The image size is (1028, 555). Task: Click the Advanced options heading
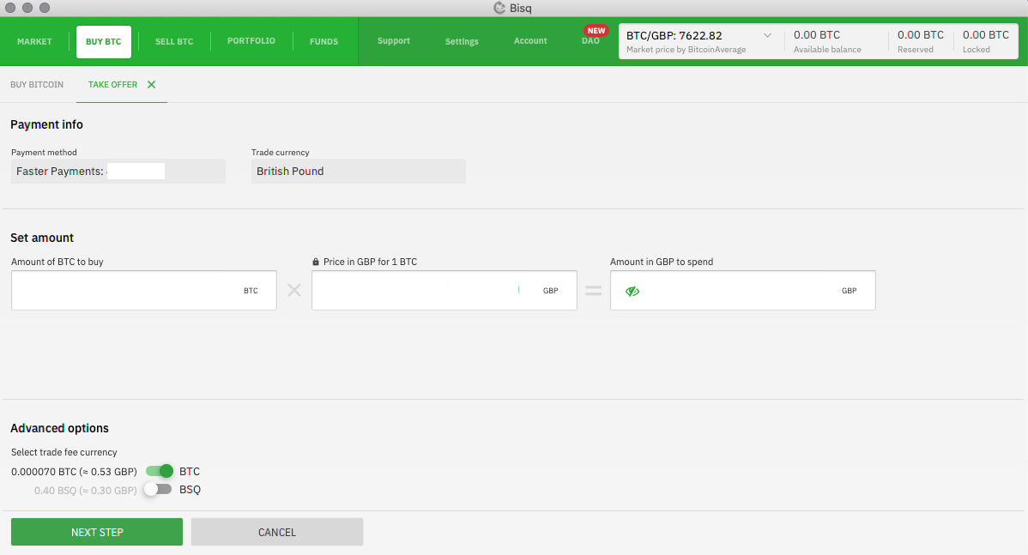coord(60,429)
